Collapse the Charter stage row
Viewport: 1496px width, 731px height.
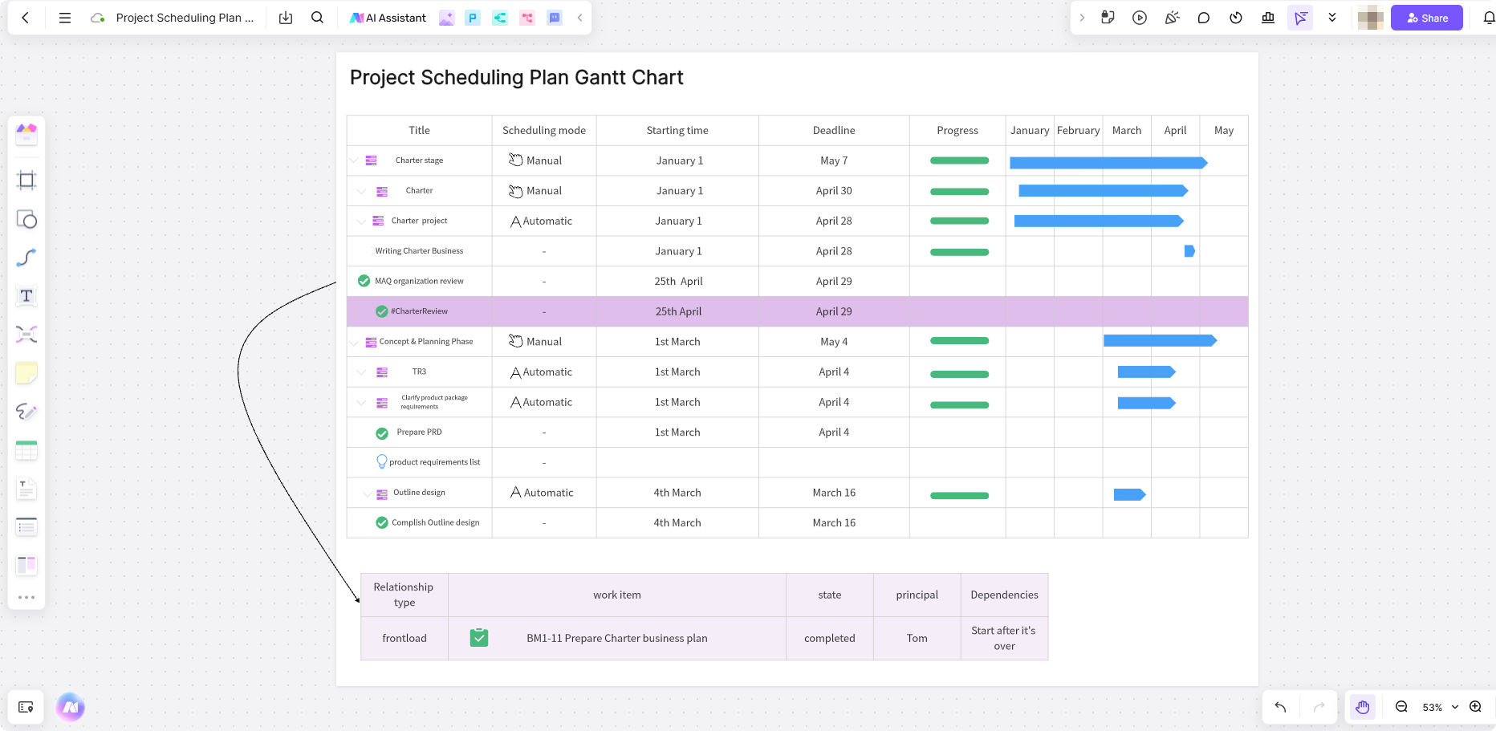click(x=354, y=160)
